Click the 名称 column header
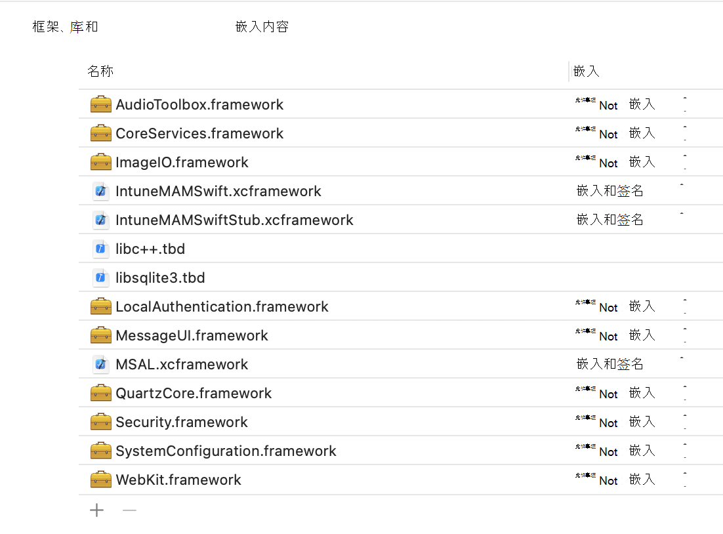This screenshot has height=534, width=723. click(100, 71)
